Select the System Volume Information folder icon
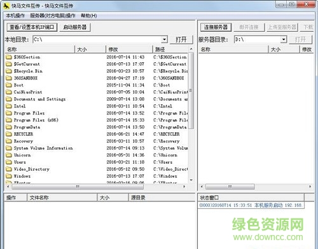This screenshot has width=318, height=249. click(x=9, y=148)
